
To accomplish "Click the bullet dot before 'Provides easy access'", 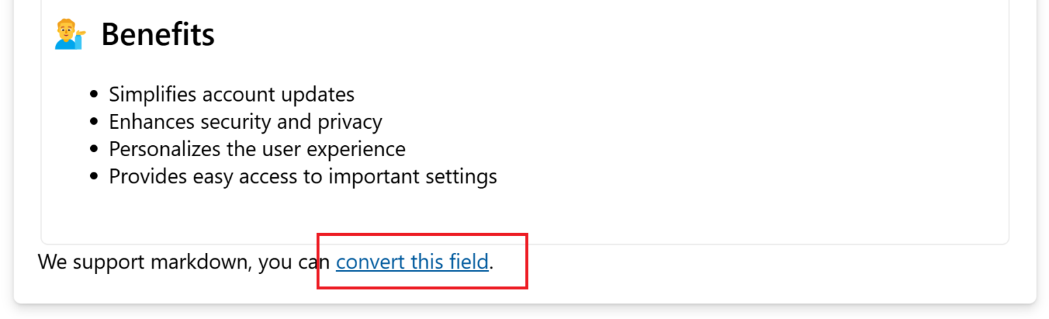I will click(95, 177).
